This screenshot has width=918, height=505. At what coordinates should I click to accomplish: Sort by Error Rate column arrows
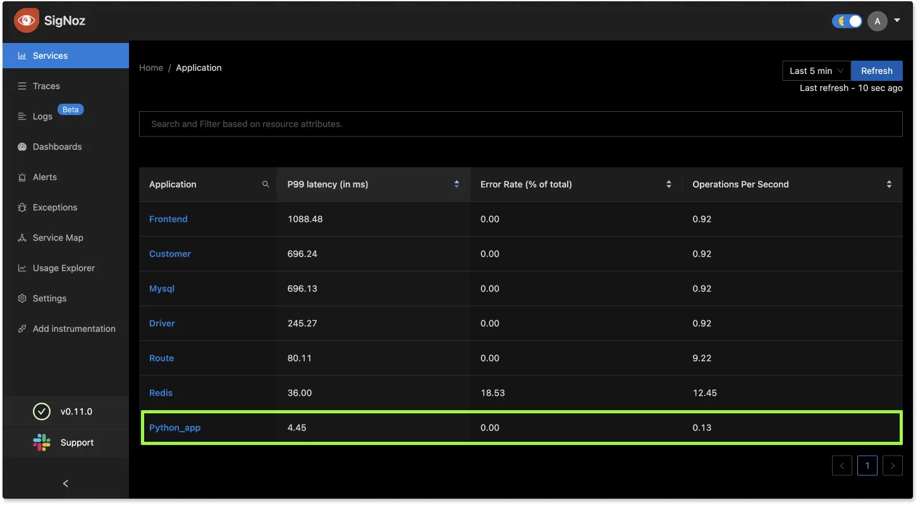coord(669,185)
